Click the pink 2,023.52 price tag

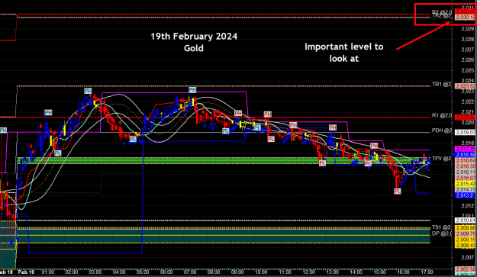coord(465,86)
